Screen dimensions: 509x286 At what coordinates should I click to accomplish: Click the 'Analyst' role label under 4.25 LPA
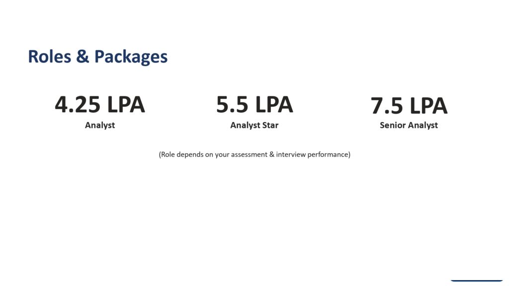point(99,126)
